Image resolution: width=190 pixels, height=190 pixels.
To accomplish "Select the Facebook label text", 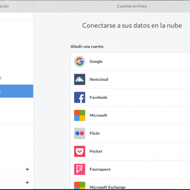I will tap(98, 97).
